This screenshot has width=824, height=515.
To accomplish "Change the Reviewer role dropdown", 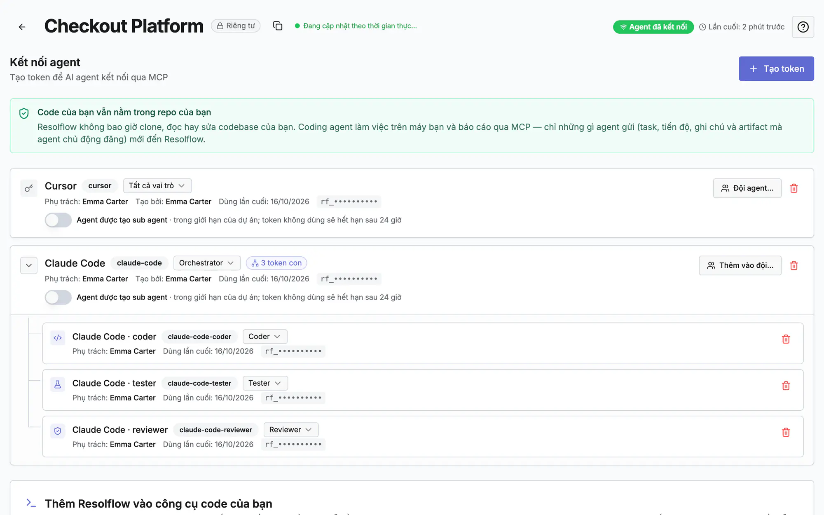I will [x=291, y=430].
